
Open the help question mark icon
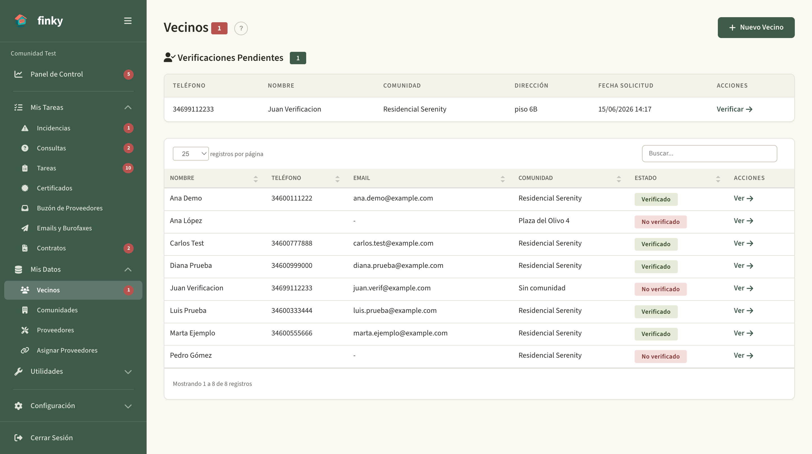[241, 28]
